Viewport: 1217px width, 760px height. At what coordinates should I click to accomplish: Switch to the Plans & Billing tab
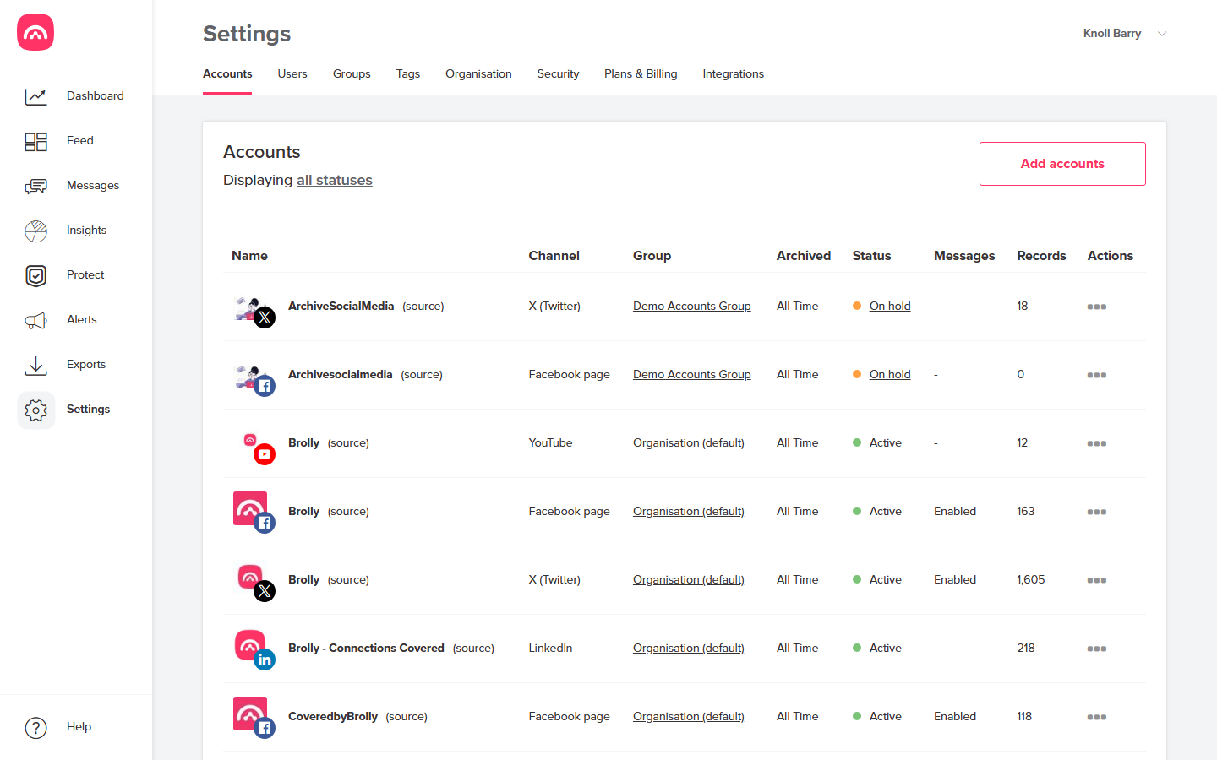tap(641, 74)
